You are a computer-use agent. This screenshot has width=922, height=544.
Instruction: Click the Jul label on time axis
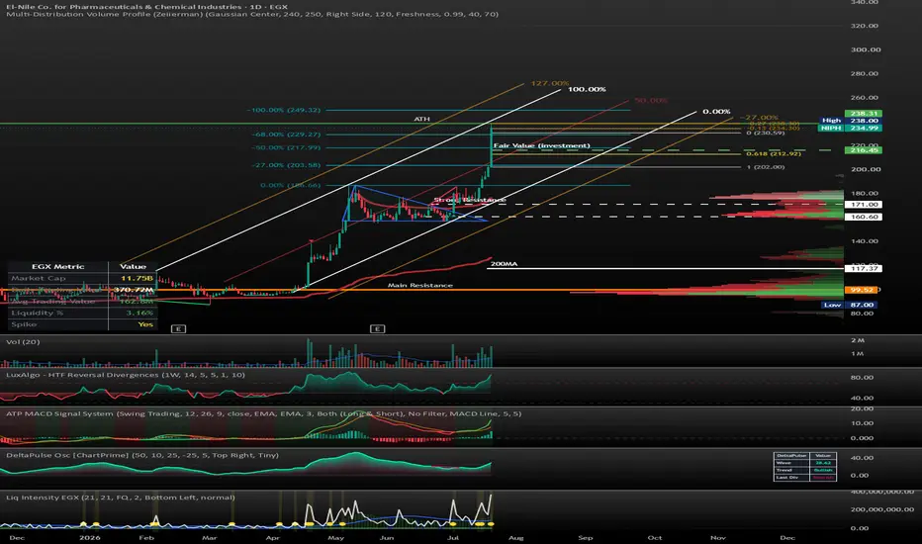[452, 537]
